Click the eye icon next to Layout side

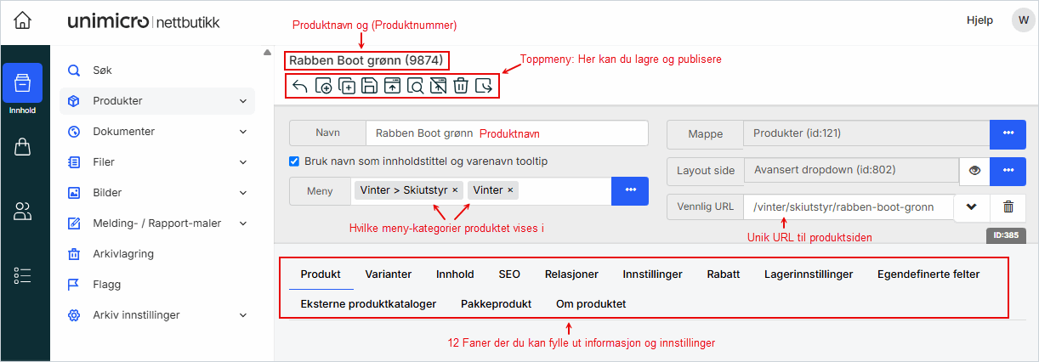[x=974, y=170]
